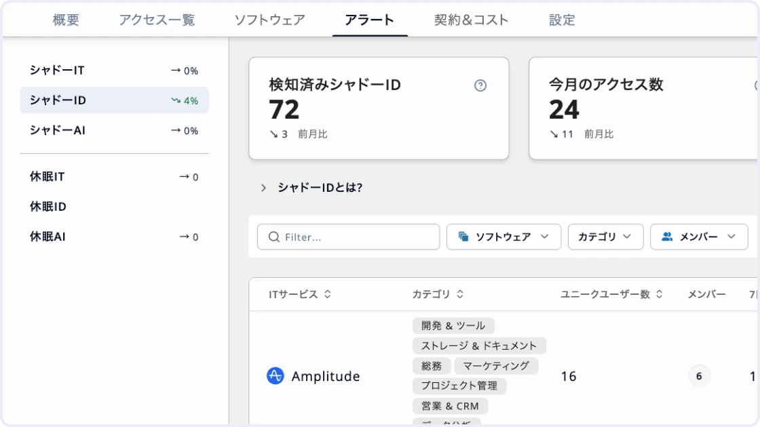Open the ソフトウェア tab

(x=270, y=20)
